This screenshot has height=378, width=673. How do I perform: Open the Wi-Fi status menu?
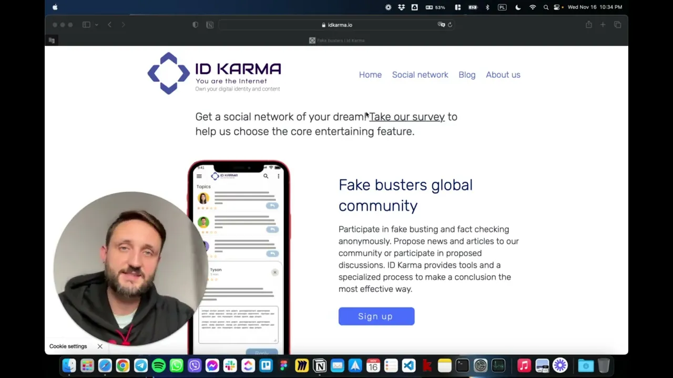click(x=533, y=7)
